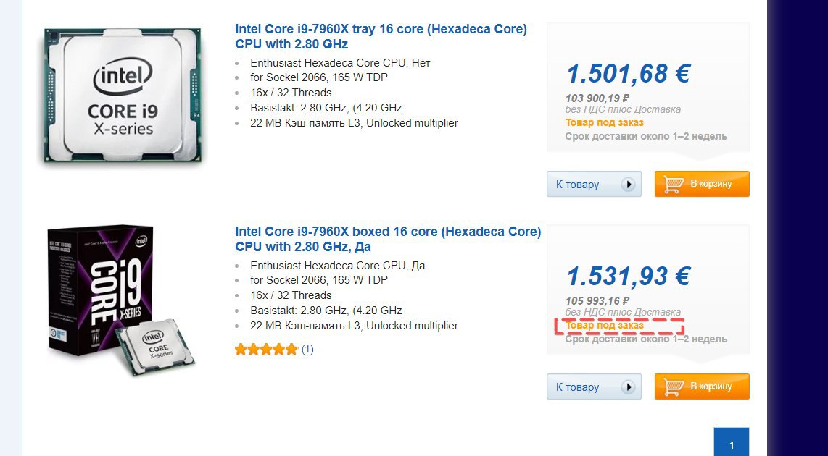Click the cart icon on the boxed CPU's В корзину button

pyautogui.click(x=674, y=387)
